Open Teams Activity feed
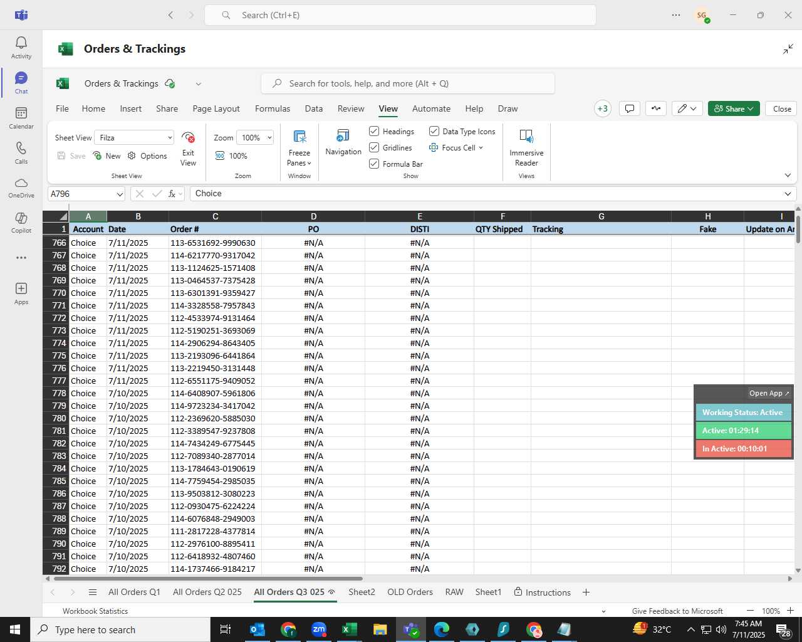The height and width of the screenshot is (642, 802). click(x=21, y=47)
